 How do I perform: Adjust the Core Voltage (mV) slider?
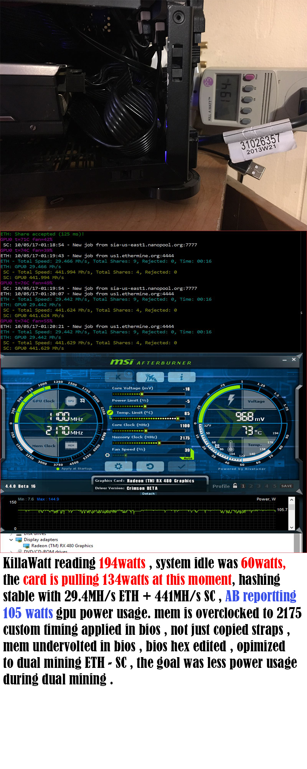148,394
